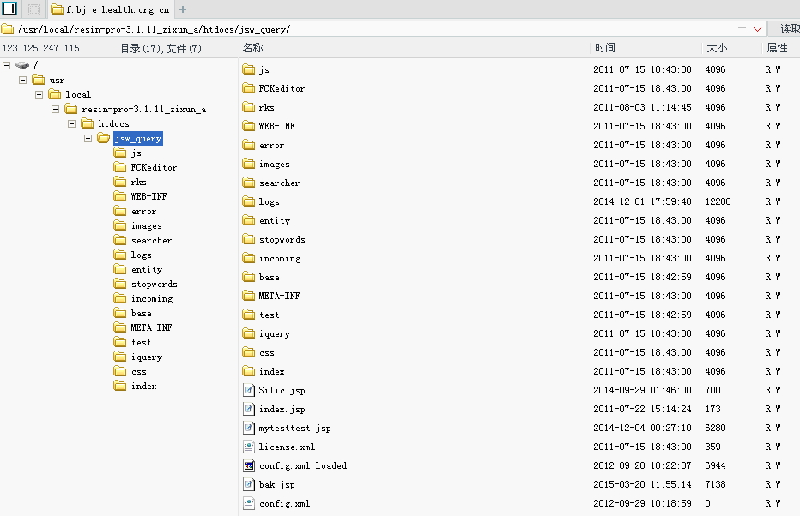This screenshot has width=800, height=516.
Task: Switch to the f.bj.e-health.org.cn tab
Action: 111,9
